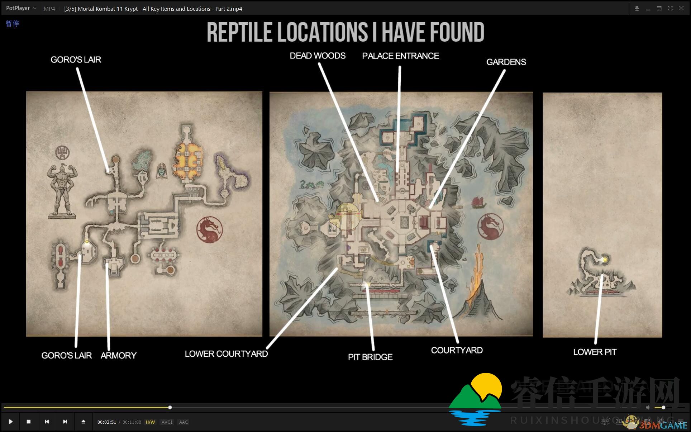Screen dimensions: 691x432
Task: Skip to previous file
Action: [47, 422]
